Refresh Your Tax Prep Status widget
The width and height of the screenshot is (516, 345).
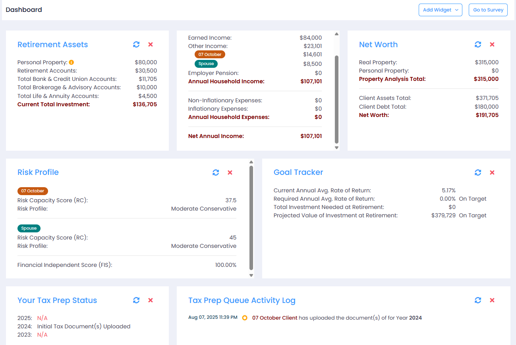coord(136,300)
